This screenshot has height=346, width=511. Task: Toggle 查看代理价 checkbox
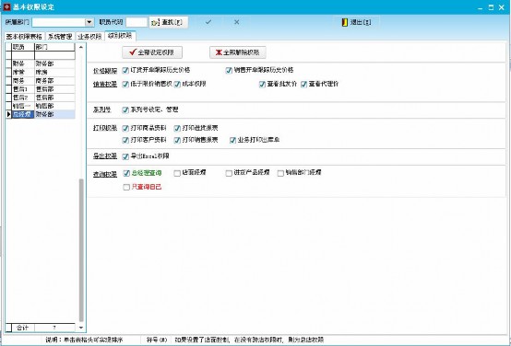[x=304, y=85]
